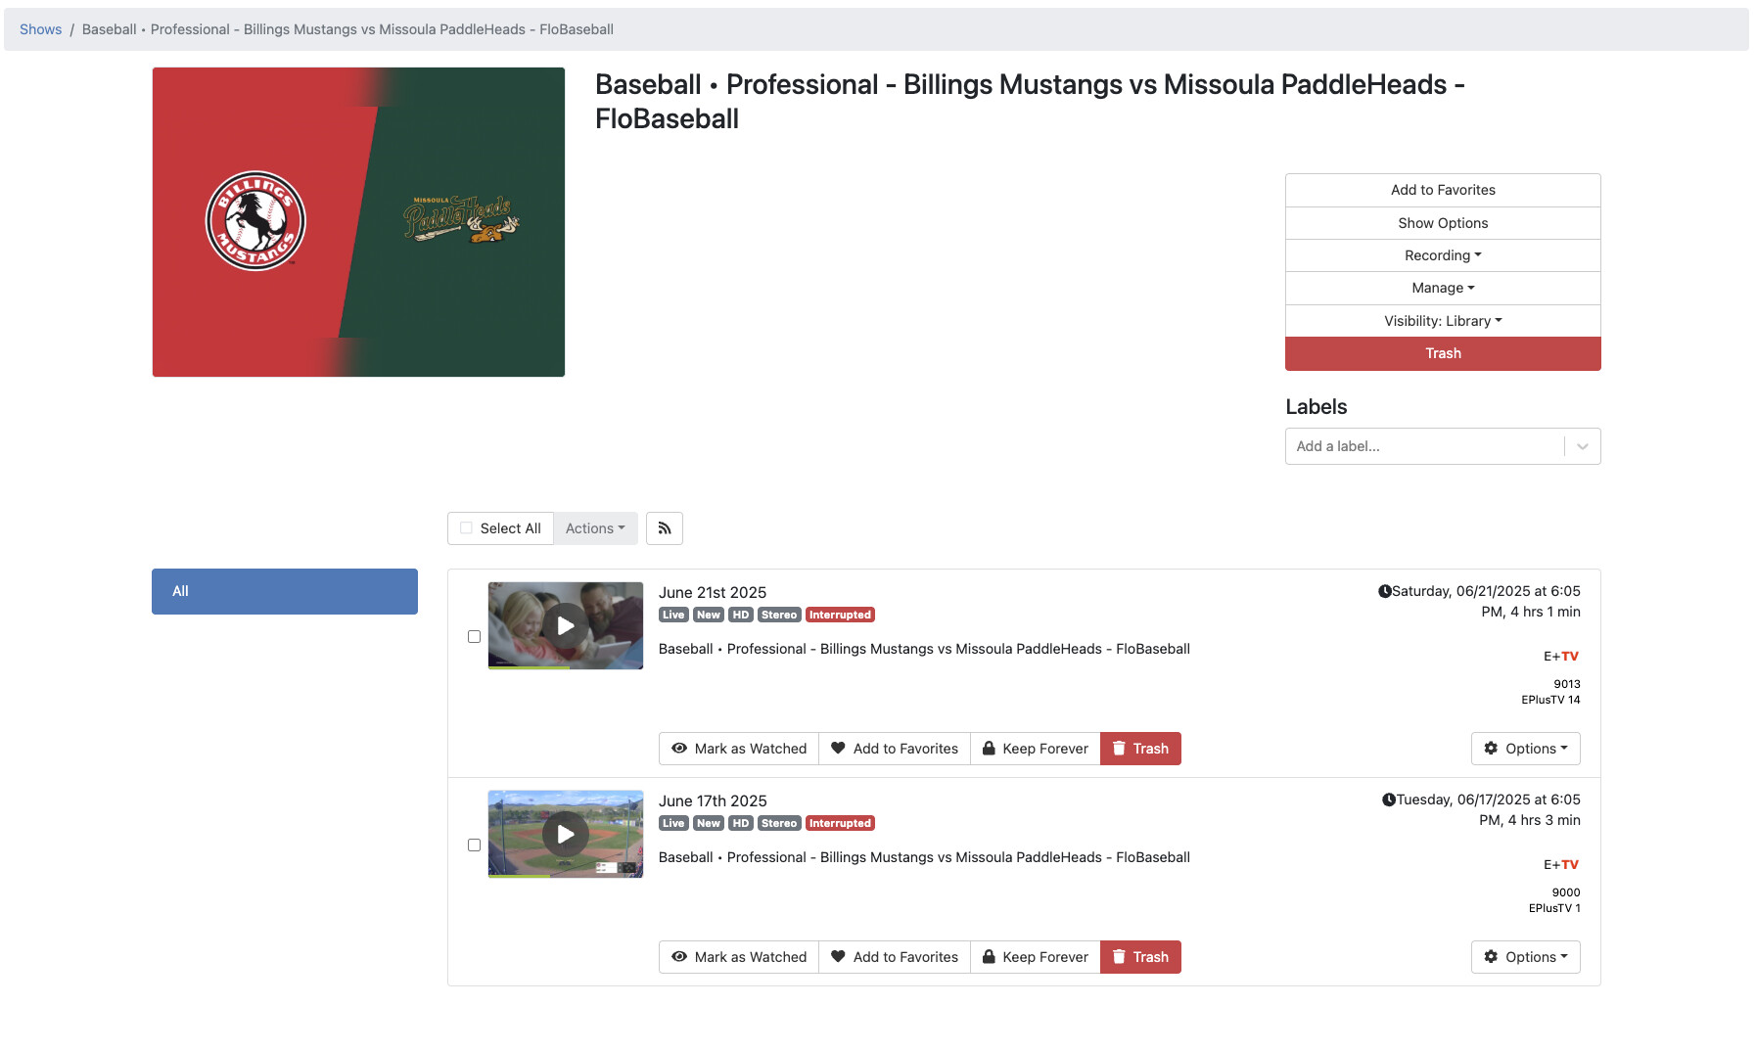
Task: Keep June 21st recording forever
Action: coord(1036,749)
